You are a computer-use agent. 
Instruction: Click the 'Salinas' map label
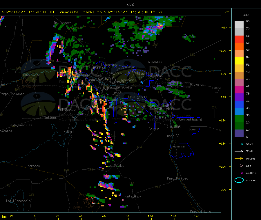[50, 117]
